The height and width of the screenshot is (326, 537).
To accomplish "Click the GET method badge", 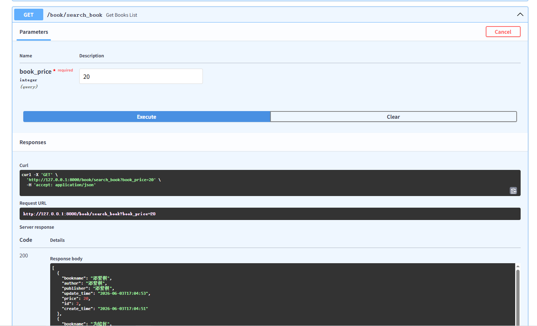I will point(29,15).
